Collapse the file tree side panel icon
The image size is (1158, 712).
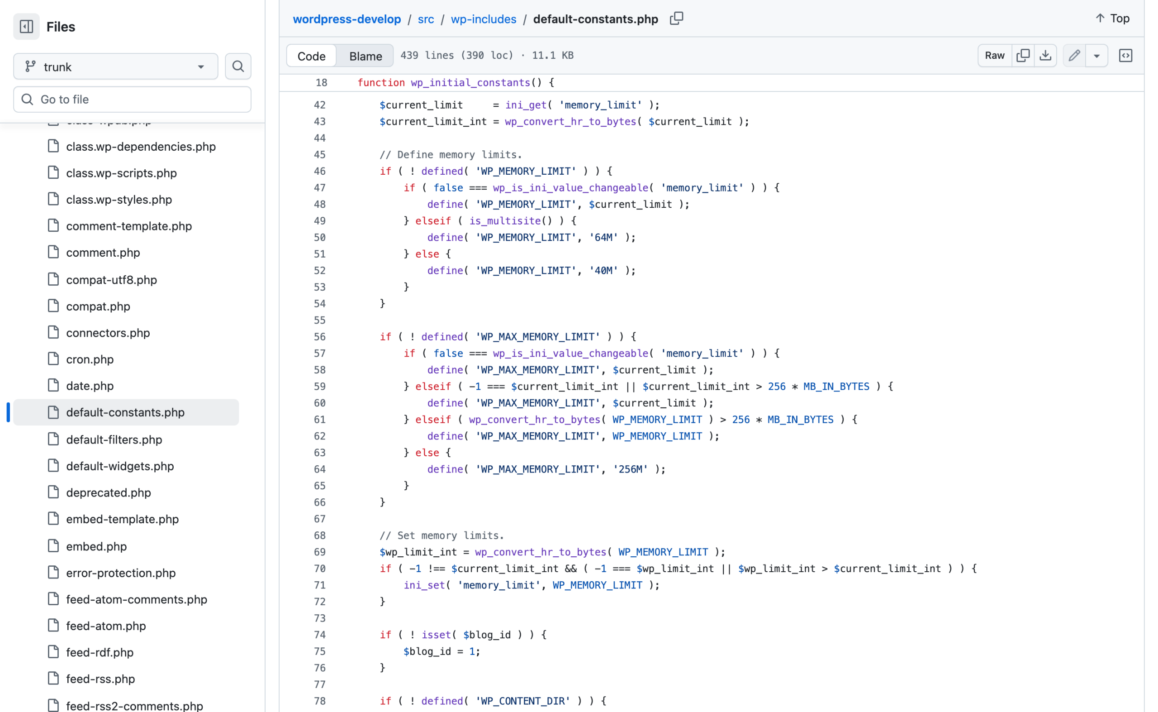point(26,26)
